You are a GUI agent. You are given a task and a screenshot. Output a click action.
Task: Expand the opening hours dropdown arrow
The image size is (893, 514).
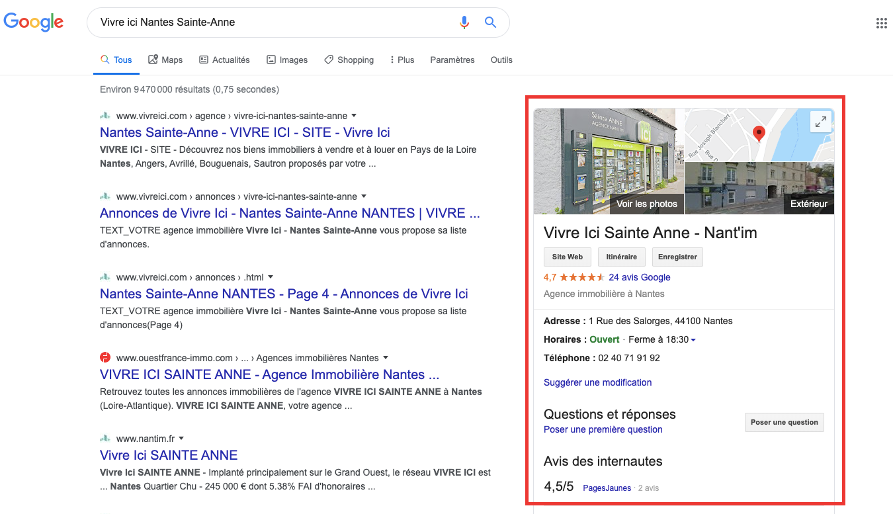pyautogui.click(x=693, y=340)
